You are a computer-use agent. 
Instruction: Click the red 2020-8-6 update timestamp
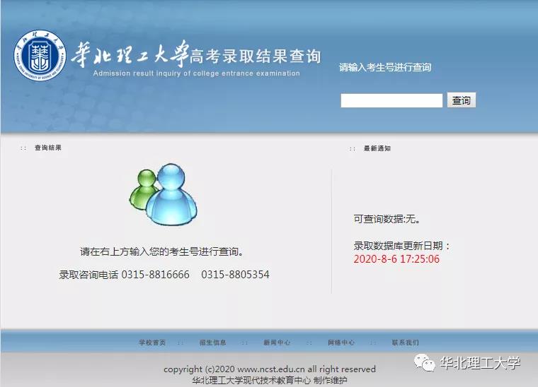coord(396,258)
